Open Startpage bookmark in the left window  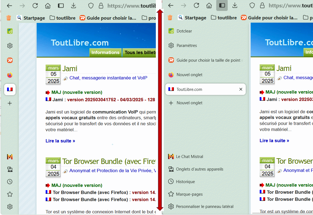[x=31, y=18]
